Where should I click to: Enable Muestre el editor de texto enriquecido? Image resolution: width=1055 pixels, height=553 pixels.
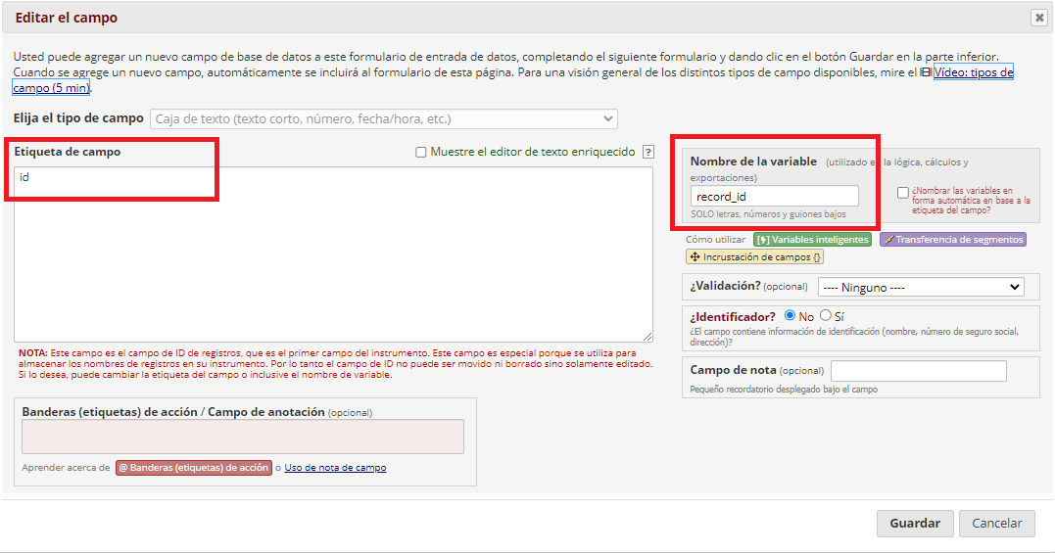click(420, 152)
